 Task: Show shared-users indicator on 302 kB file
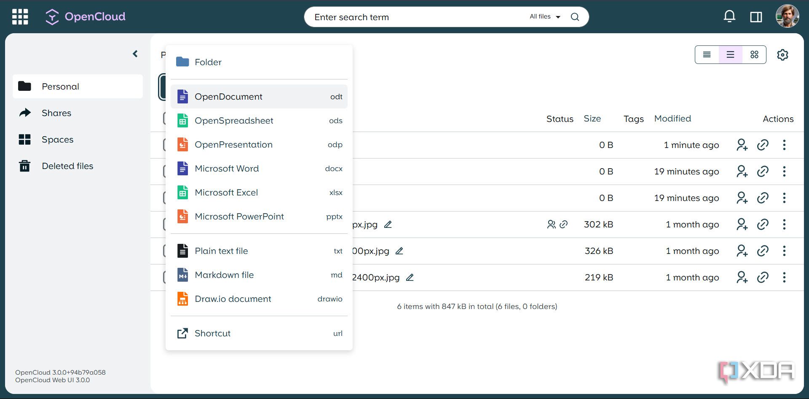pos(551,225)
